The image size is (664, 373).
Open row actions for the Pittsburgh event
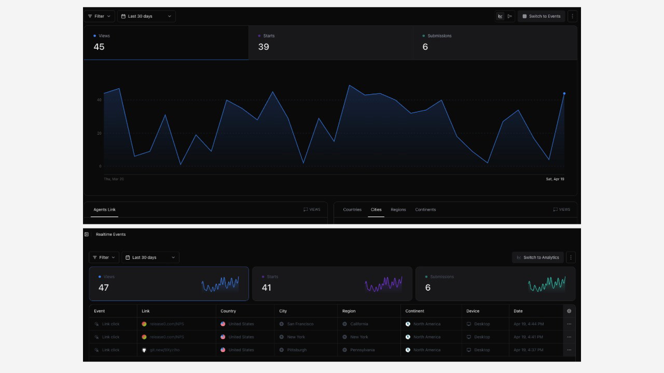click(x=569, y=350)
